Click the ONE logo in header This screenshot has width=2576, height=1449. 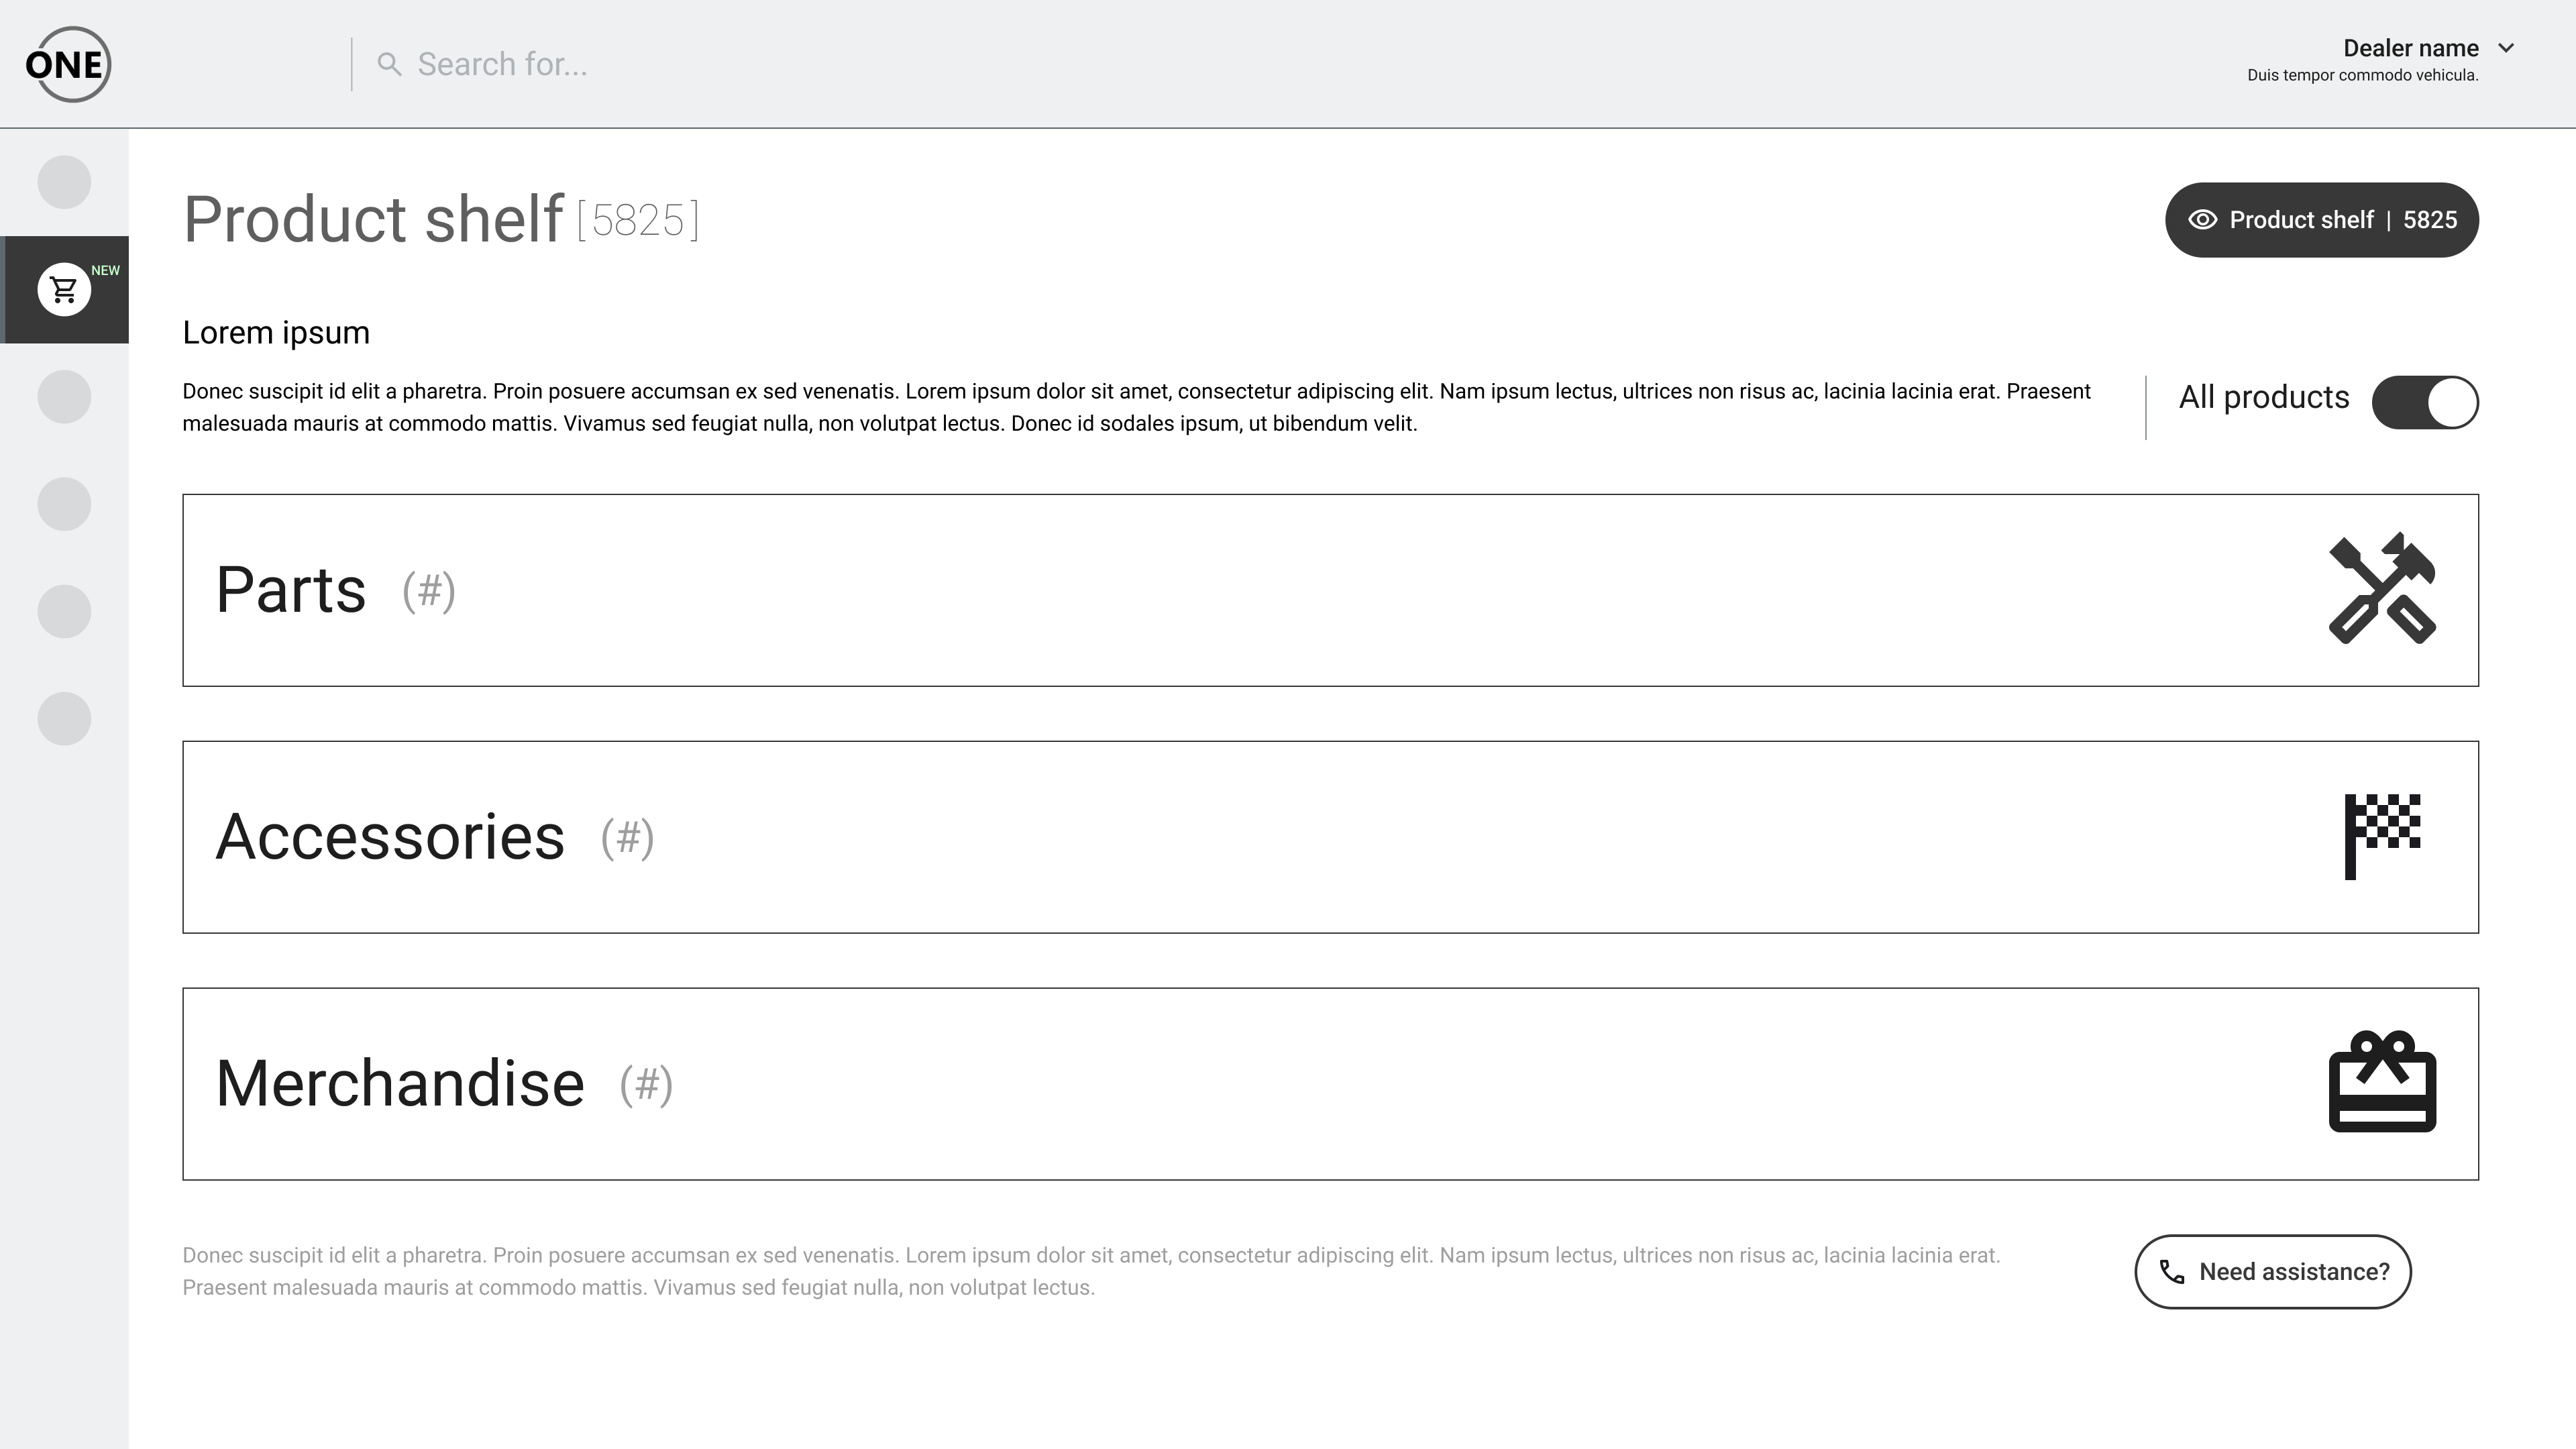(67, 64)
